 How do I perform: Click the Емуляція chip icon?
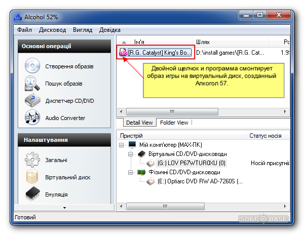(33, 193)
